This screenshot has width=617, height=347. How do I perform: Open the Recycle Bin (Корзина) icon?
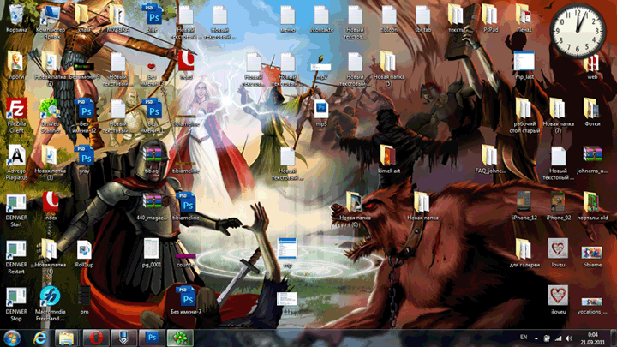15,15
